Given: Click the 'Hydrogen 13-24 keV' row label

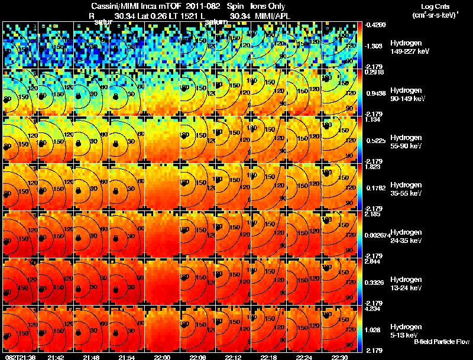Looking at the screenshot, I should point(406,284).
